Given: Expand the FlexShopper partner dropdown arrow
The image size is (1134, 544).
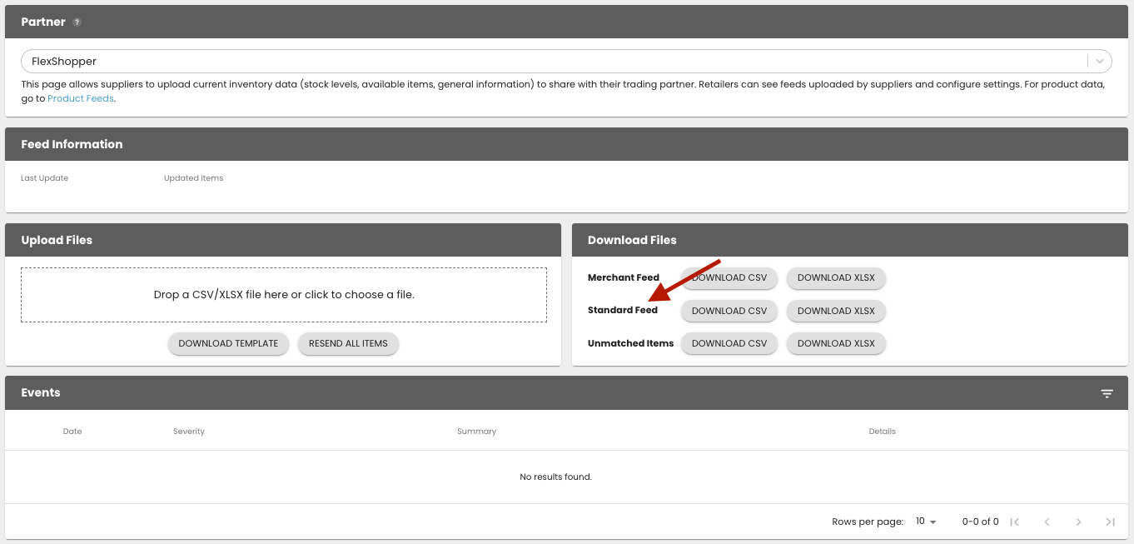Looking at the screenshot, I should tap(1100, 61).
